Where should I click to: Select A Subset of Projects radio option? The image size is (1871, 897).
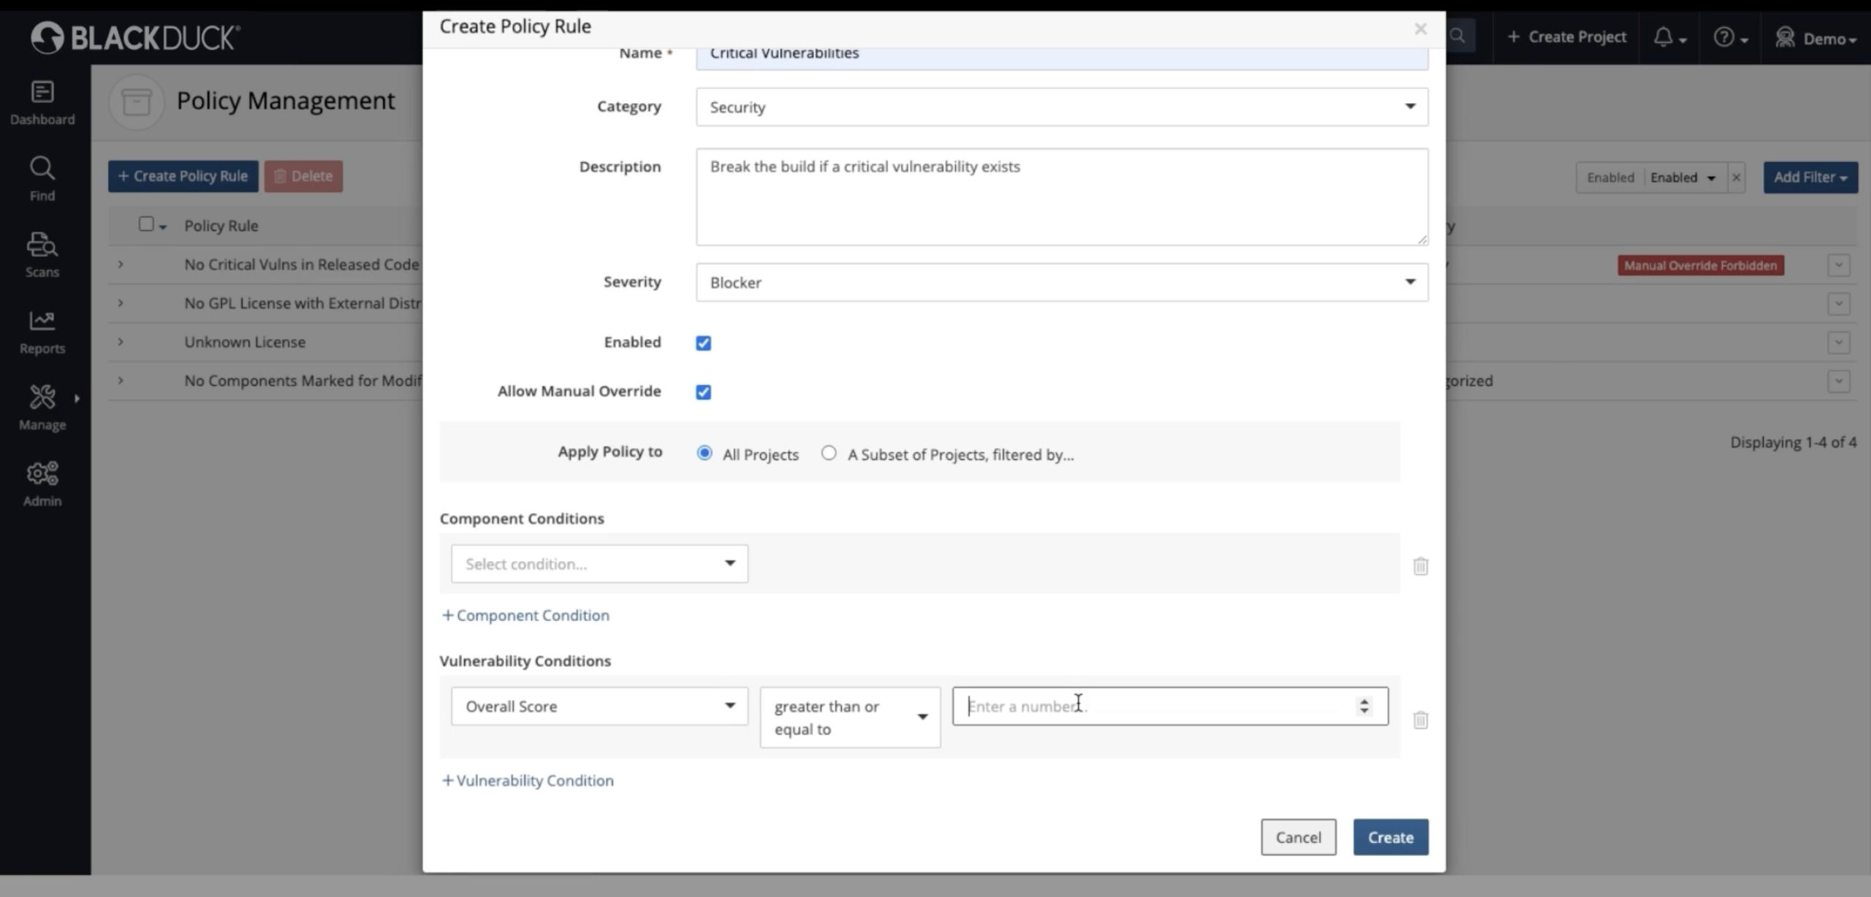tap(828, 454)
